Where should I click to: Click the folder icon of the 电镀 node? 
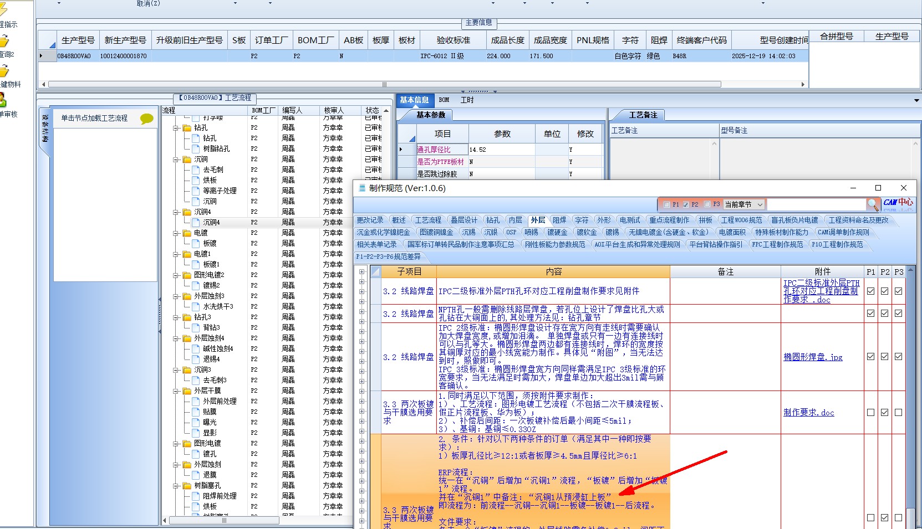(x=187, y=233)
